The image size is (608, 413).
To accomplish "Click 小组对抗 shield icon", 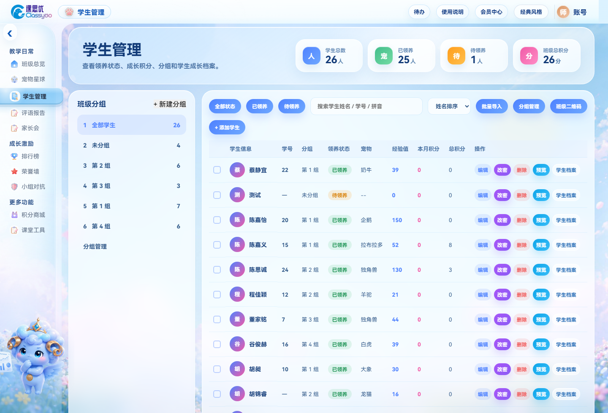I will click(x=14, y=187).
